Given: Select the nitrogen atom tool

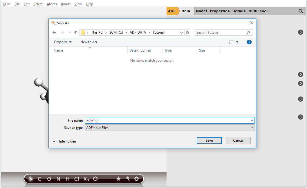Looking at the screenshot, I should [58, 179].
